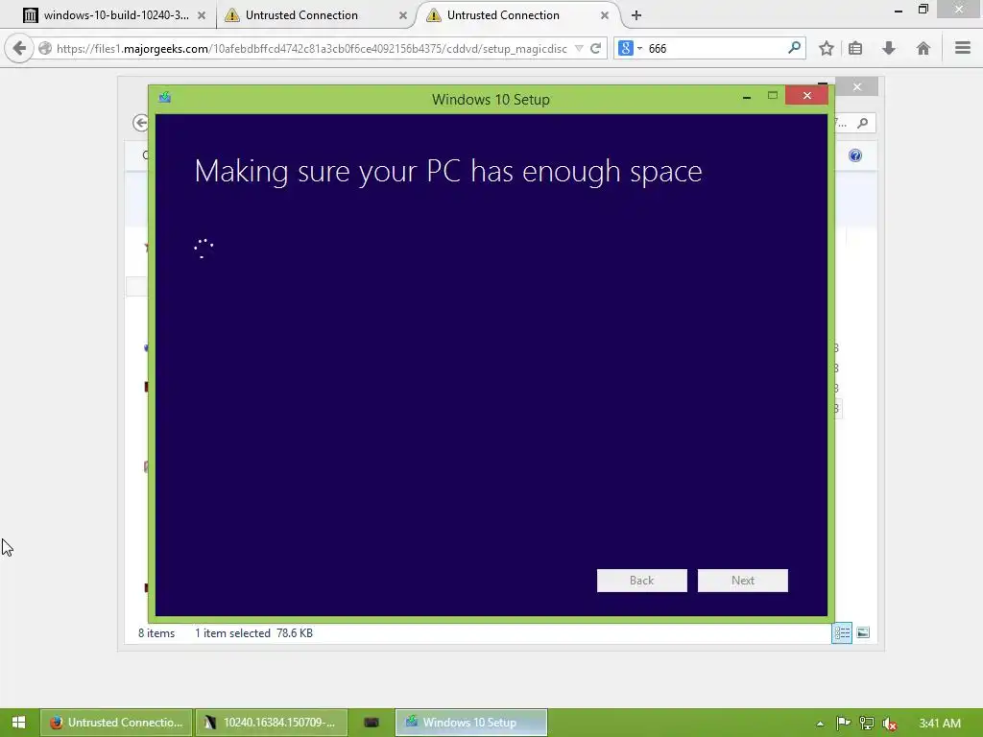983x737 pixels.
Task: Bookmark this page with star icon
Action: 827,48
